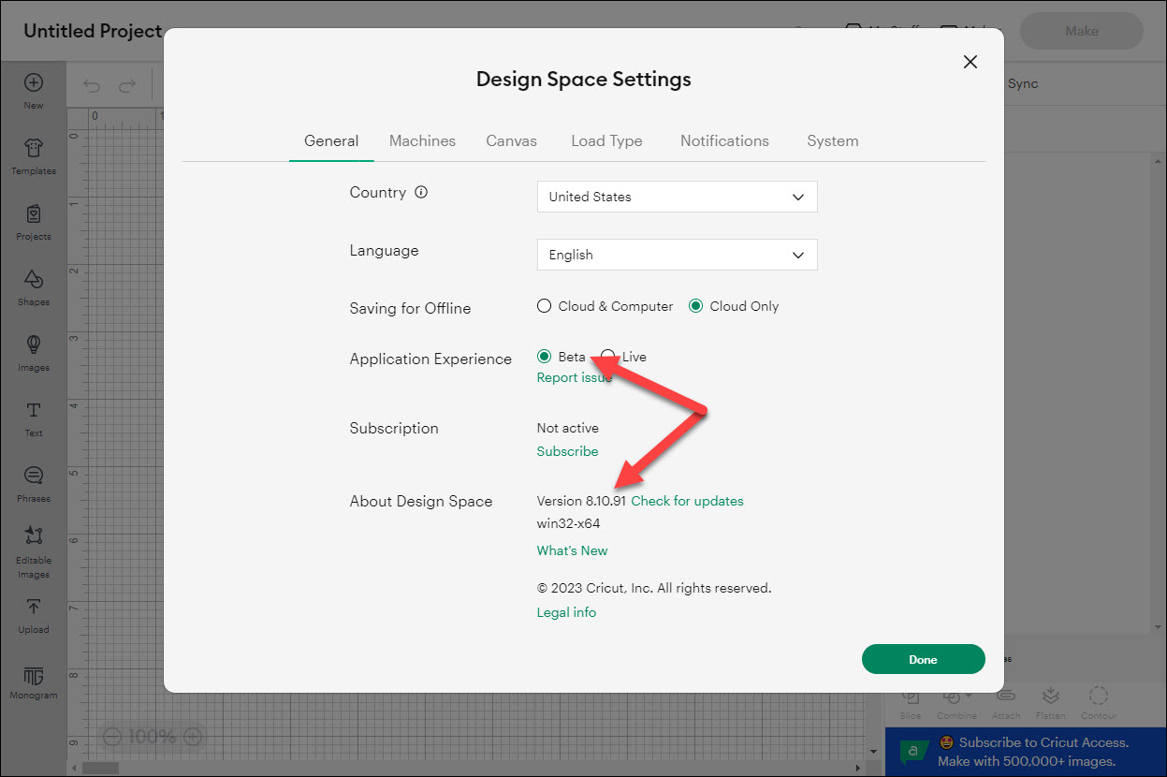This screenshot has width=1167, height=777.
Task: Open the Shapes tool
Action: click(x=34, y=287)
